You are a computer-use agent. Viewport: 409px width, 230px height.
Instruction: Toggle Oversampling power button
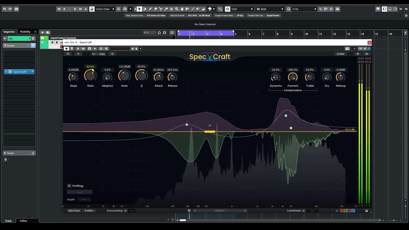[x=125, y=211]
